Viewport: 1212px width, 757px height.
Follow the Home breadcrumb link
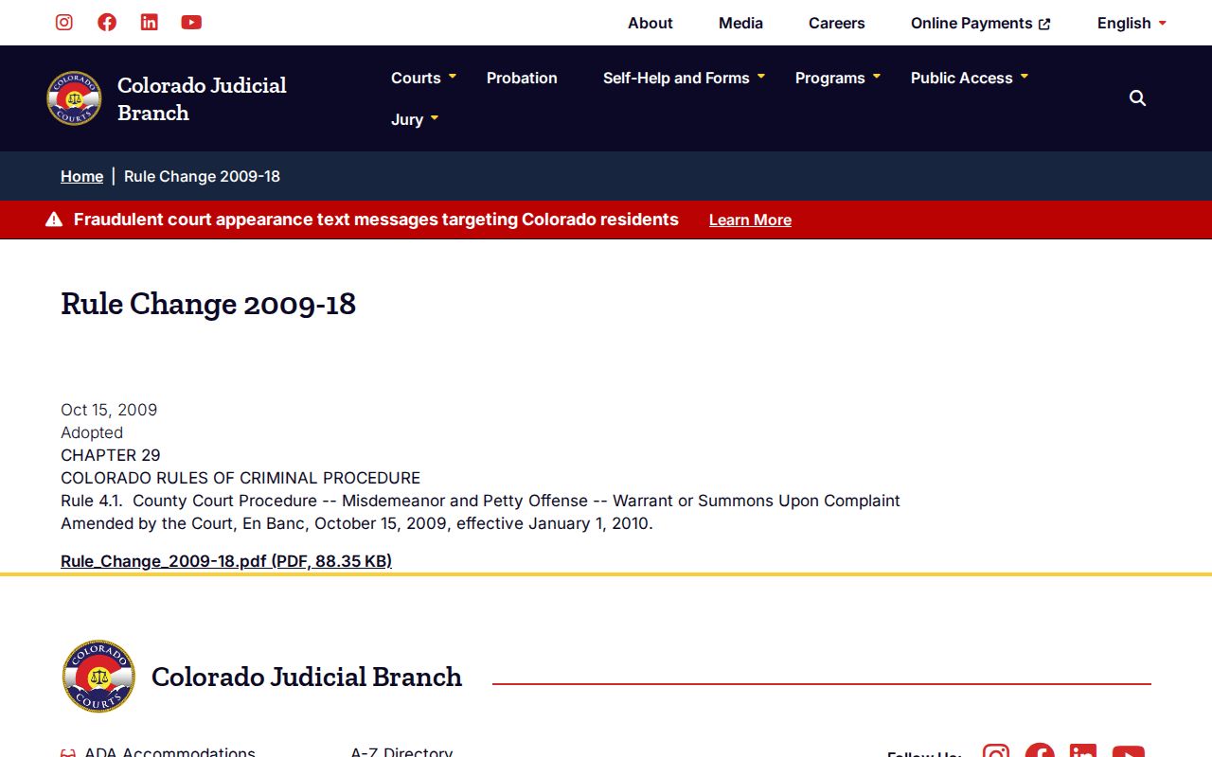[x=81, y=176]
